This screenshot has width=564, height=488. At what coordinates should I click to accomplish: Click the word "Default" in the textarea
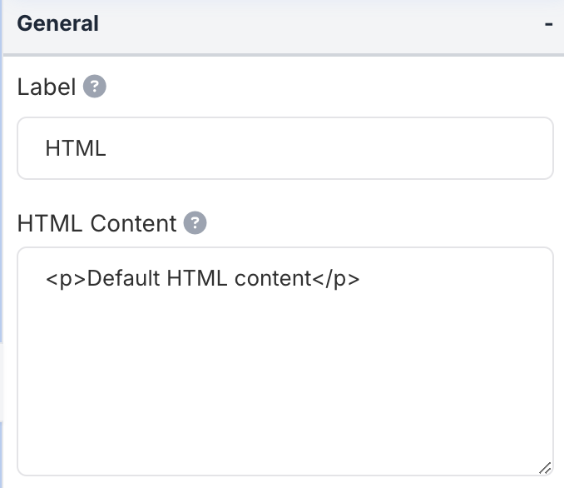click(x=124, y=279)
